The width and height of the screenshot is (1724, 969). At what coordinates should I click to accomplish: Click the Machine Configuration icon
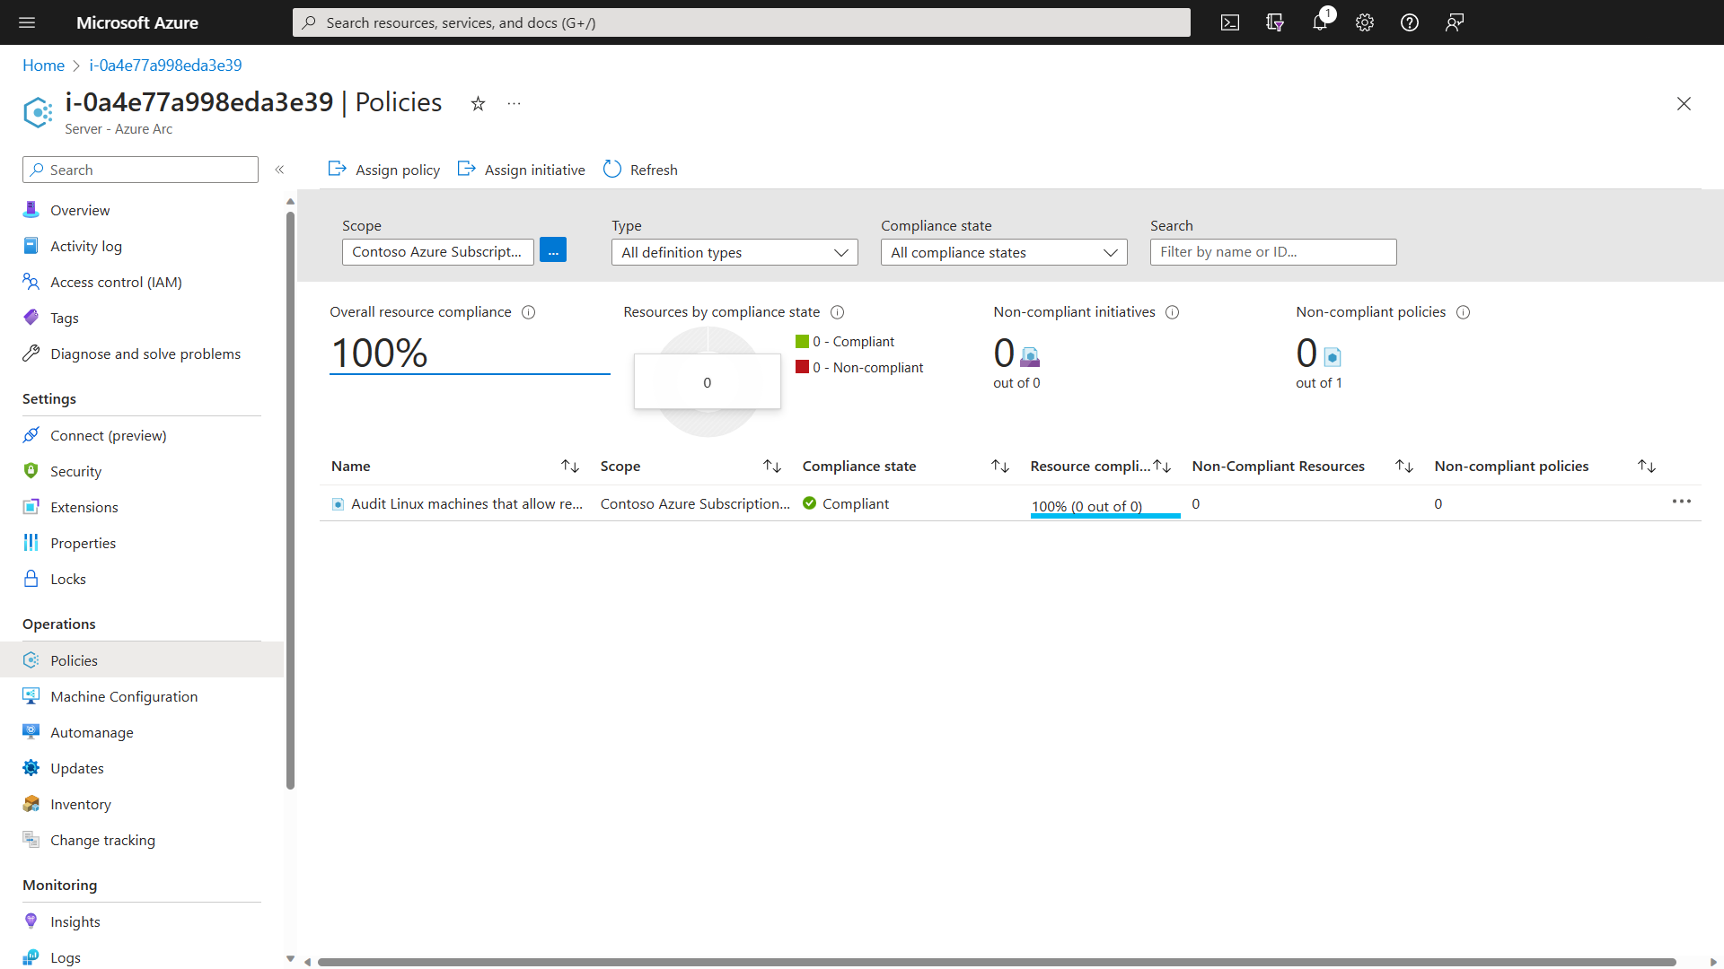pos(31,695)
